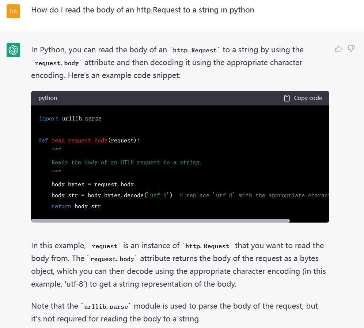
Task: Click the thumbs down feedback icon
Action: pos(351,49)
